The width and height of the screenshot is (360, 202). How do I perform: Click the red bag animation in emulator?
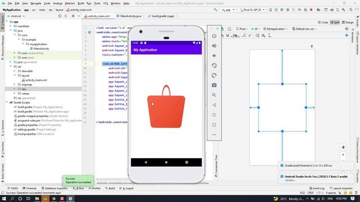tap(166, 107)
